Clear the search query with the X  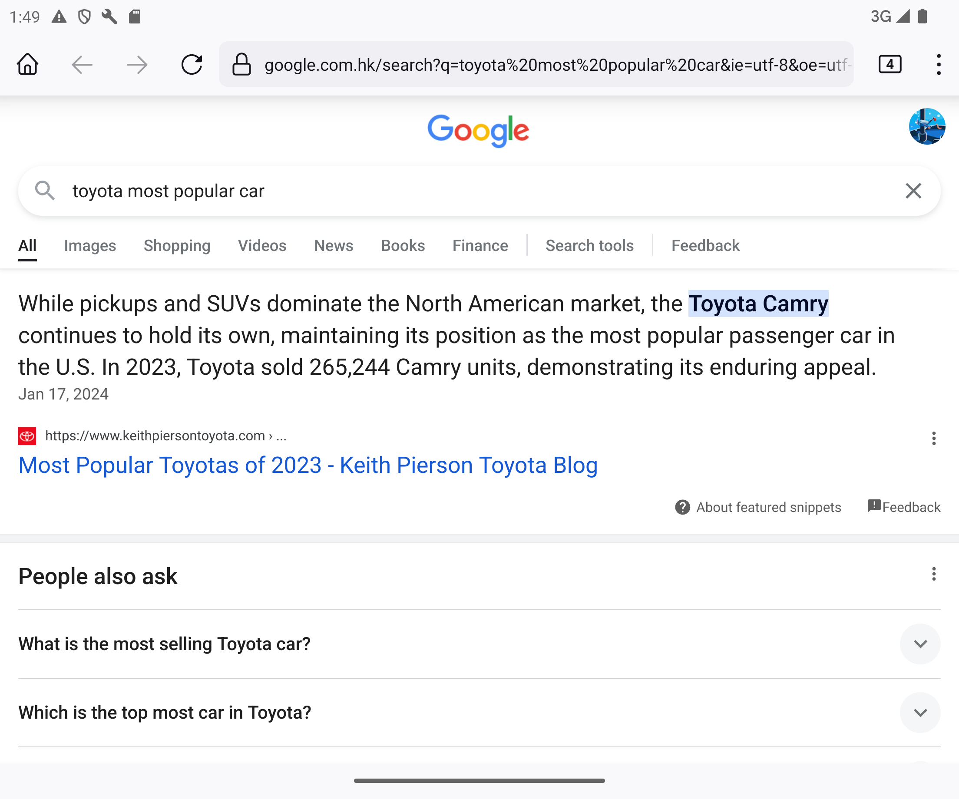coord(913,190)
